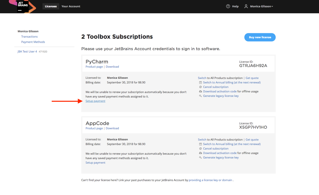This screenshot has height=195, width=319.
Task: Click Setup payment under PyCharm
Action: tap(95, 101)
